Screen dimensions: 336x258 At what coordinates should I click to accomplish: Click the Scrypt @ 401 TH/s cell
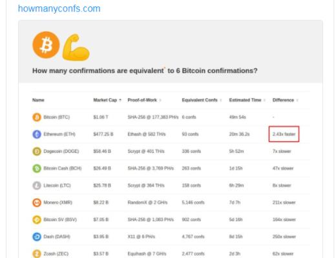click(146, 152)
